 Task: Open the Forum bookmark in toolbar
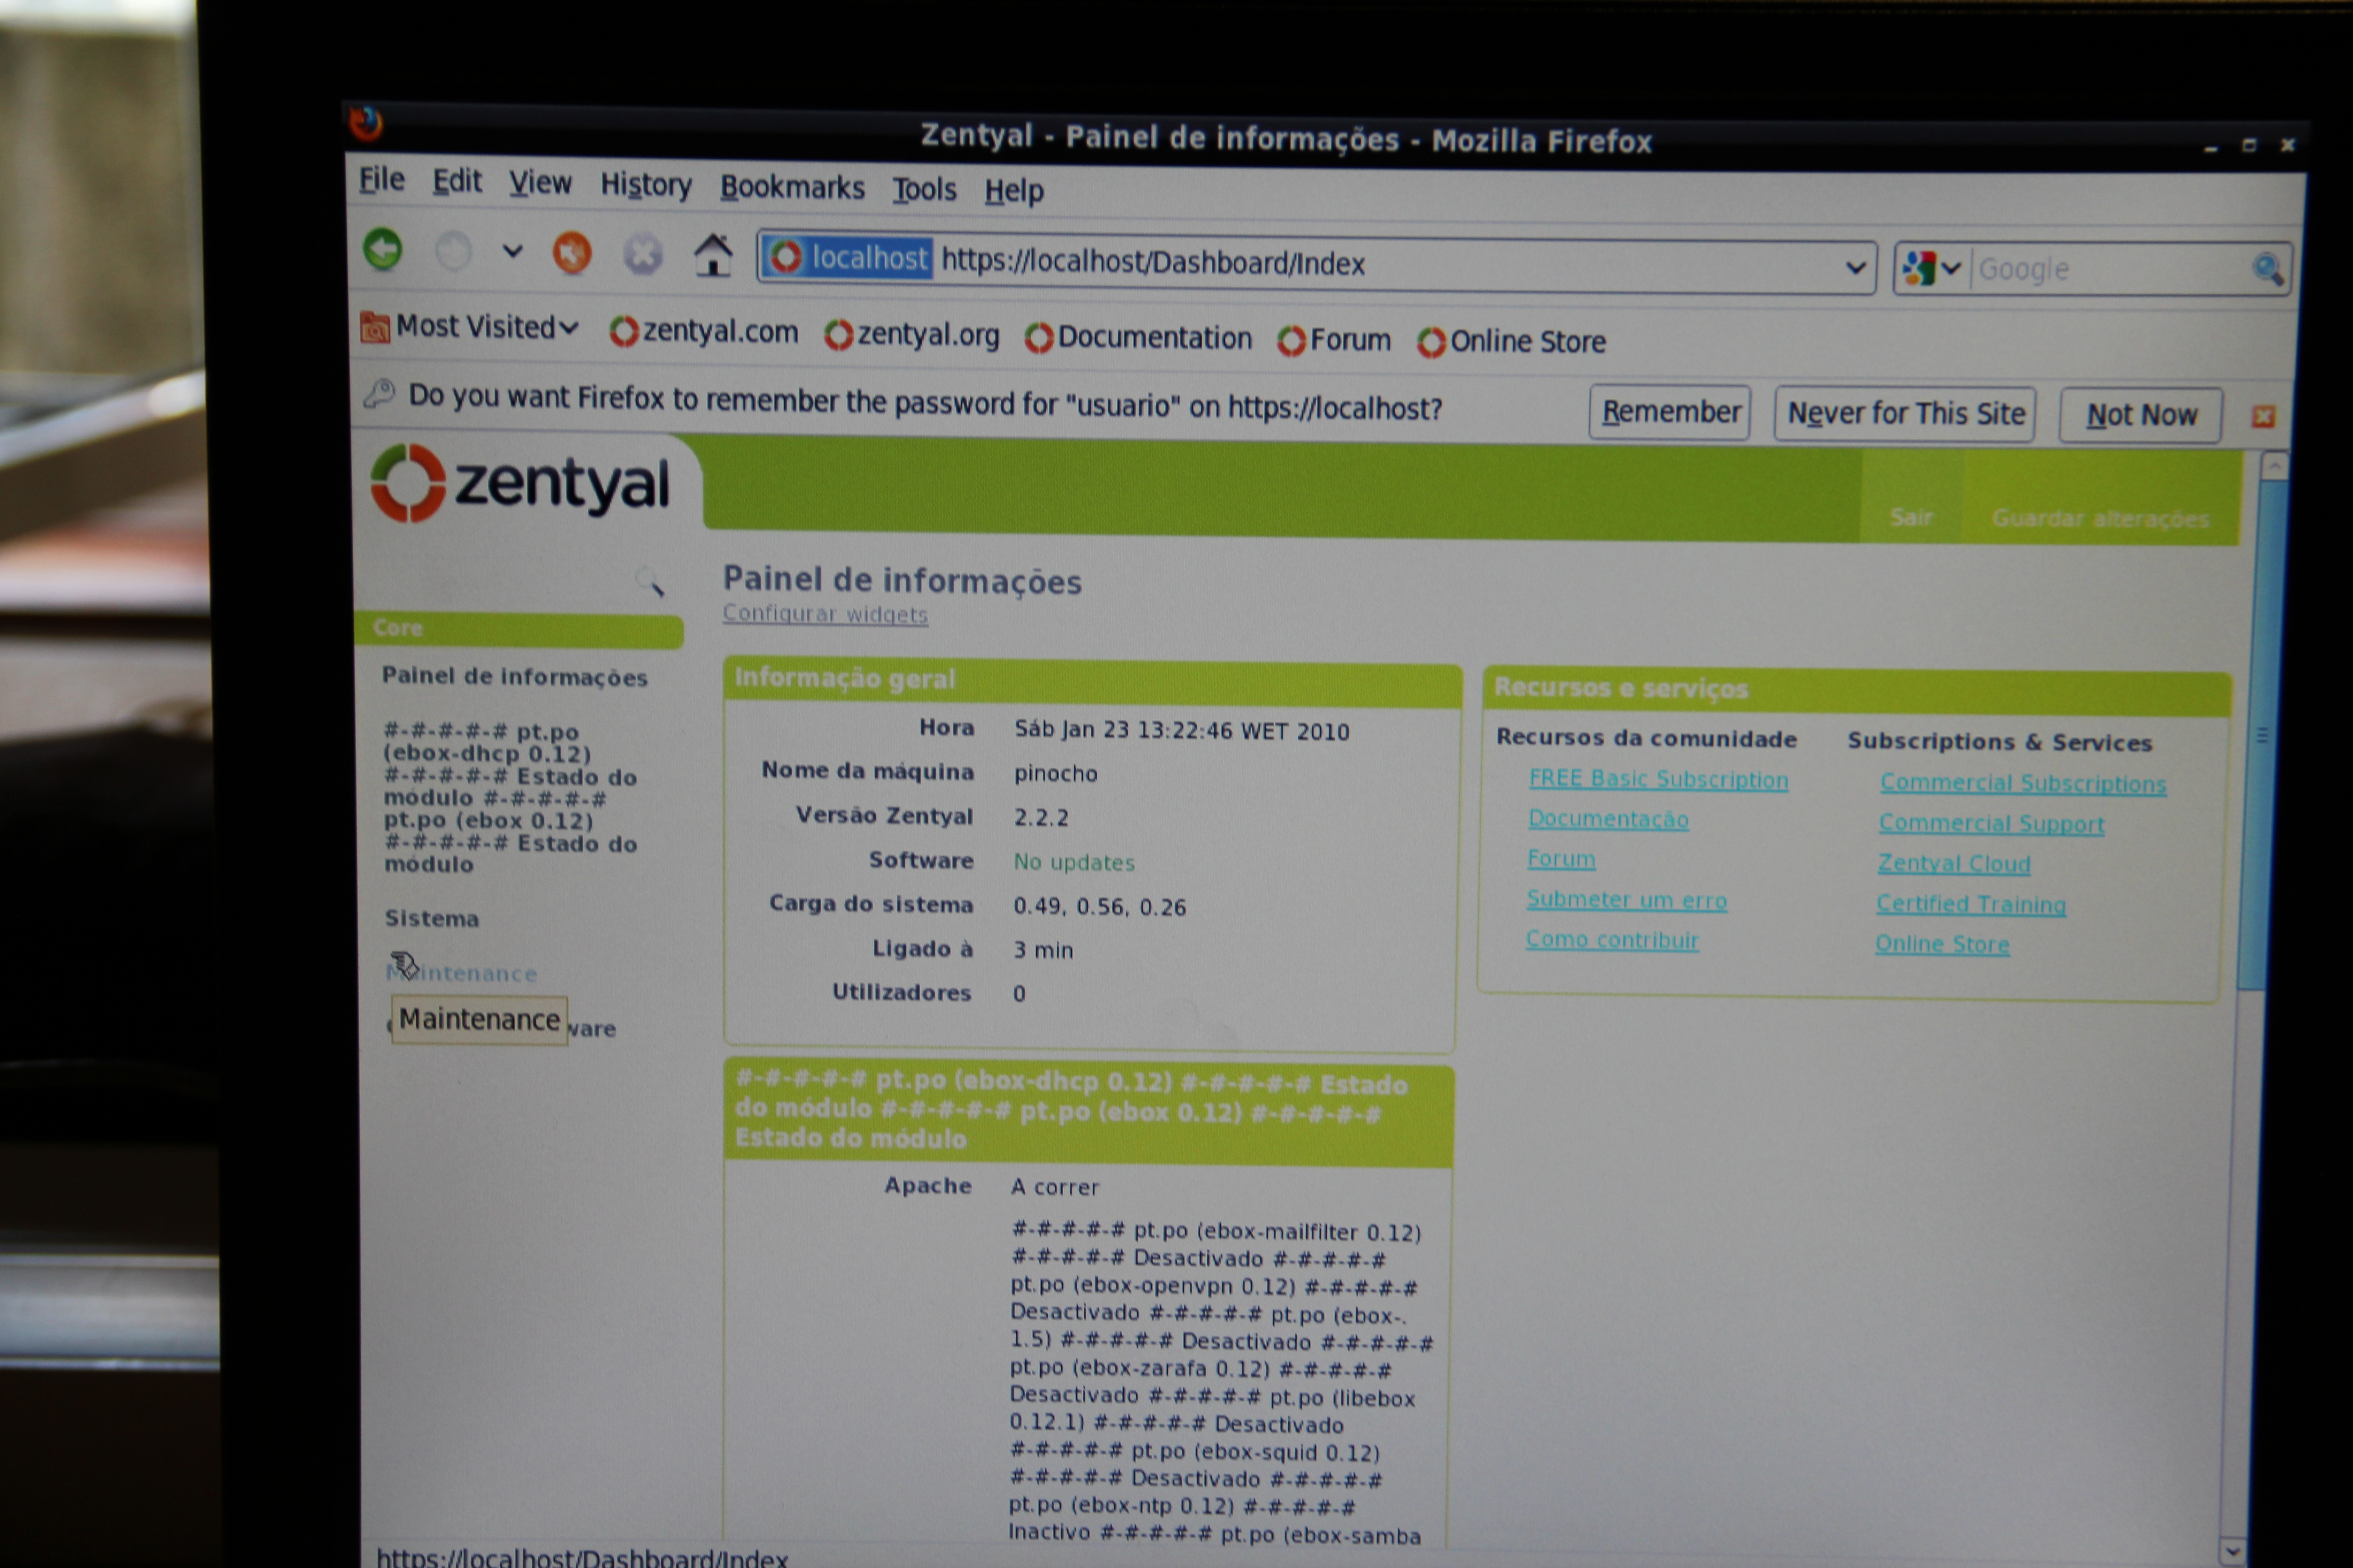(x=1334, y=341)
